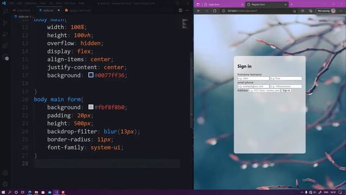Open browser Favorites icon in toolbar
This screenshot has width=346, height=195.
click(303, 11)
